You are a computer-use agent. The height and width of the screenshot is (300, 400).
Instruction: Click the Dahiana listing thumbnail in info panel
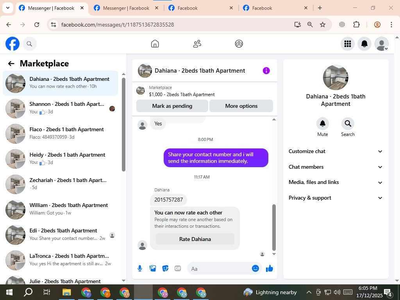pyautogui.click(x=336, y=78)
